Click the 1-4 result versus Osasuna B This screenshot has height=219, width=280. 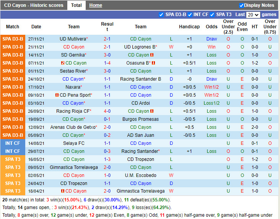(x=107, y=63)
